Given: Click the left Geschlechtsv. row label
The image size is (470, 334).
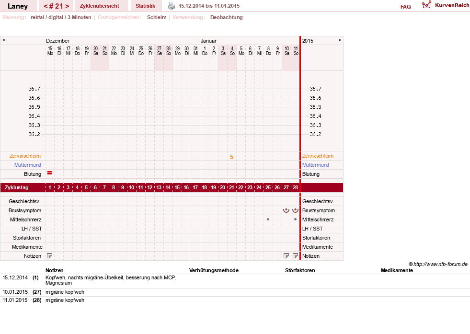Looking at the screenshot, I should click(24, 201).
